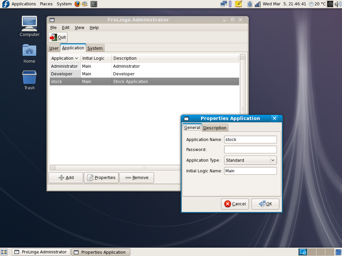Open the yellow sticky notes applet
342x256 pixels.
(x=238, y=4)
